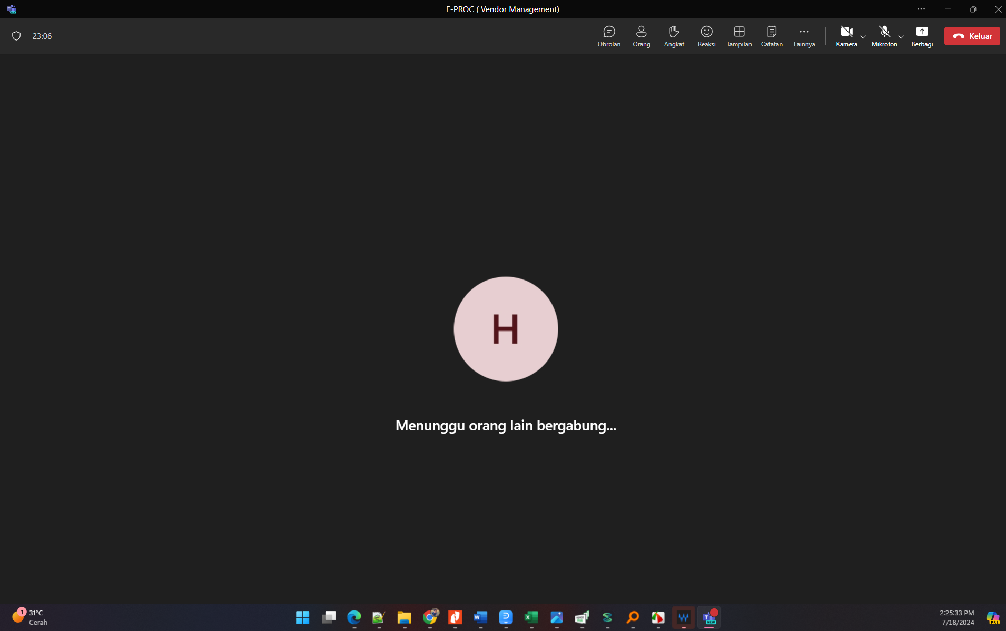Open the Obrolan chat panel
This screenshot has width=1006, height=631.
(609, 36)
